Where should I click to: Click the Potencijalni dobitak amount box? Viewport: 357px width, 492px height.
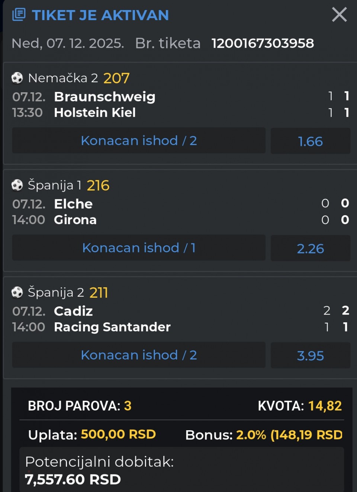tap(181, 470)
